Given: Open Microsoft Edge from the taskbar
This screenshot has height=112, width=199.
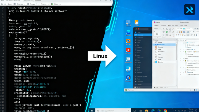Looking at the screenshot, I should pyautogui.click(x=153, y=111).
